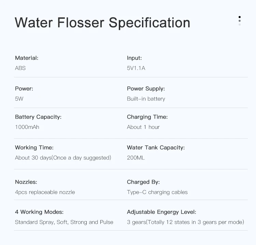256x245 pixels.
Task: Click the Water Flosser Specification heading
Action: click(102, 22)
